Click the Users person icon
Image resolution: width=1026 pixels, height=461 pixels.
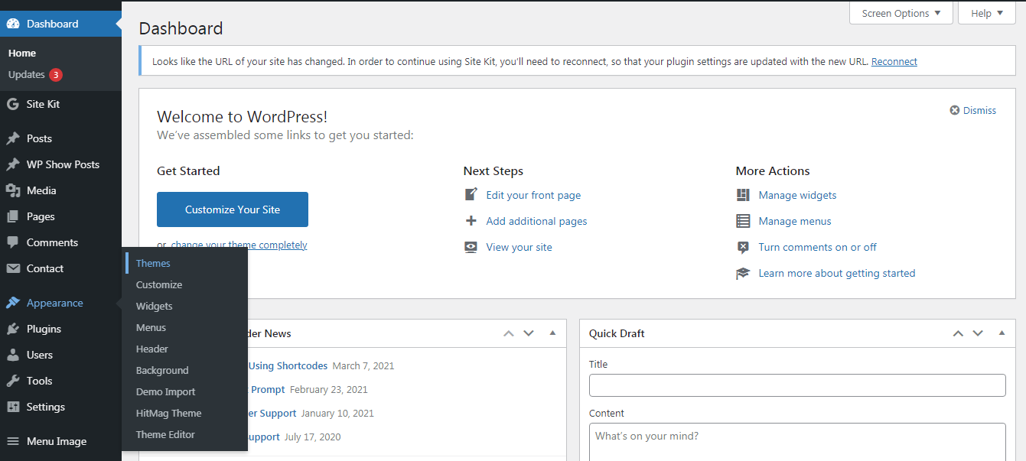[x=13, y=355]
